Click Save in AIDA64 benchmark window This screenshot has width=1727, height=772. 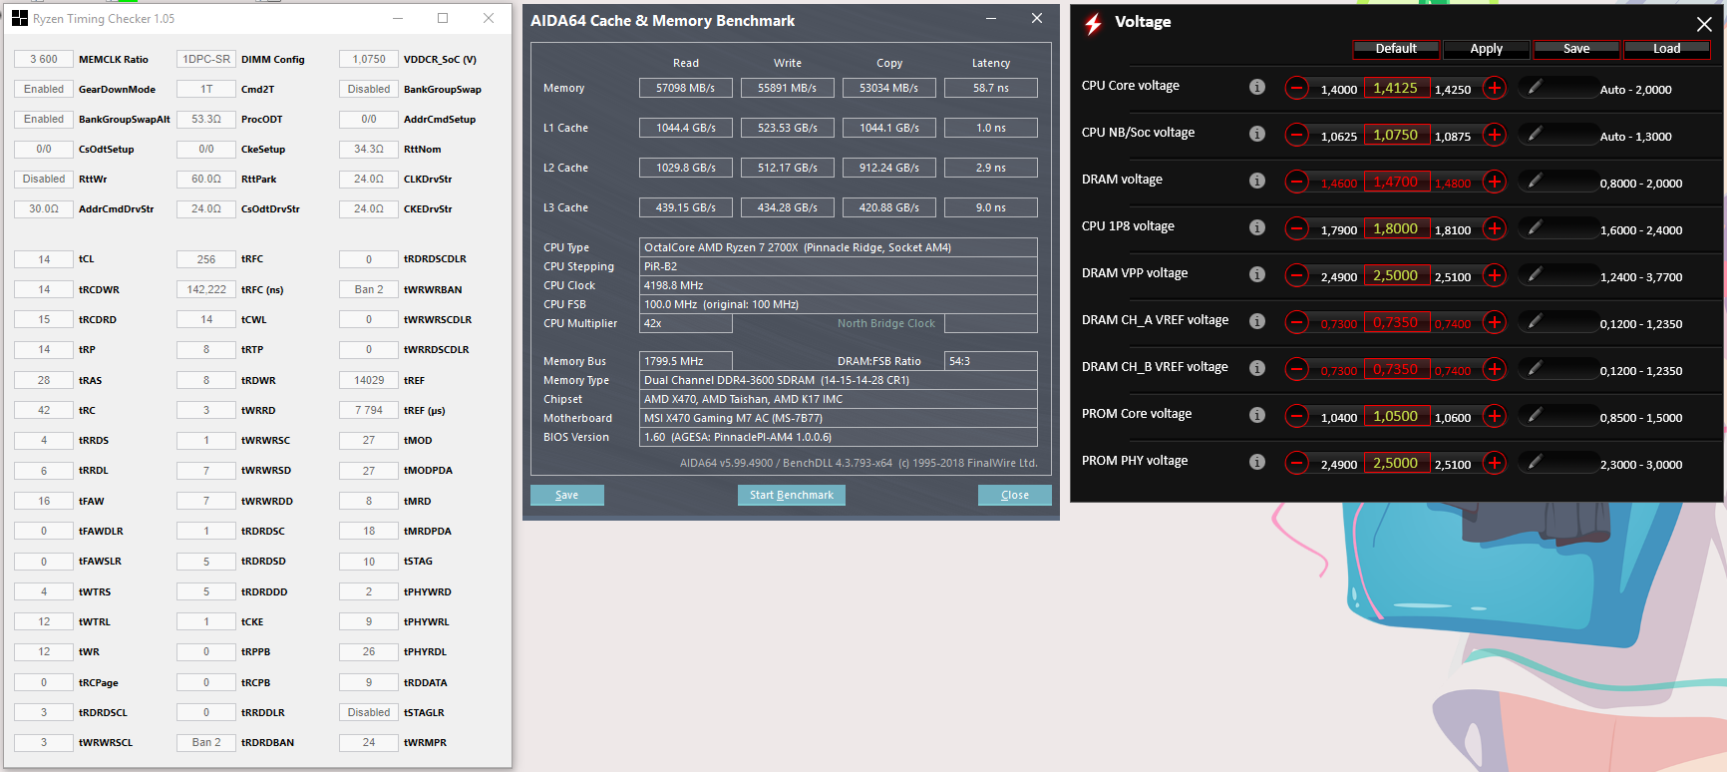566,495
